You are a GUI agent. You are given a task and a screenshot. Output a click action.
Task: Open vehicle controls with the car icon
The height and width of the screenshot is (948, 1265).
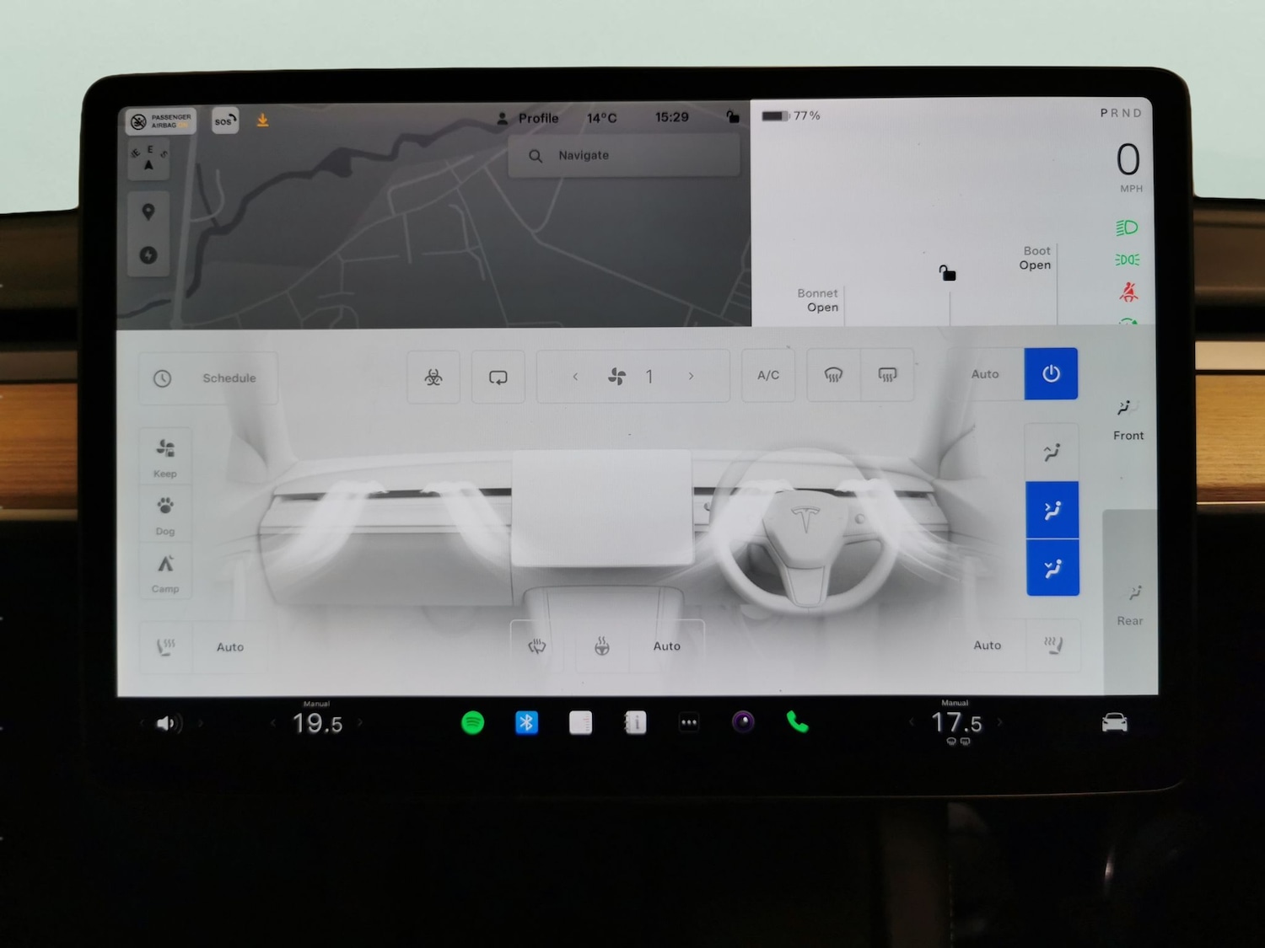[1114, 722]
